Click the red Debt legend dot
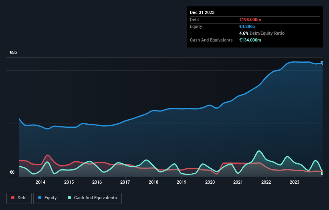This screenshot has width=329, height=210. (13, 198)
